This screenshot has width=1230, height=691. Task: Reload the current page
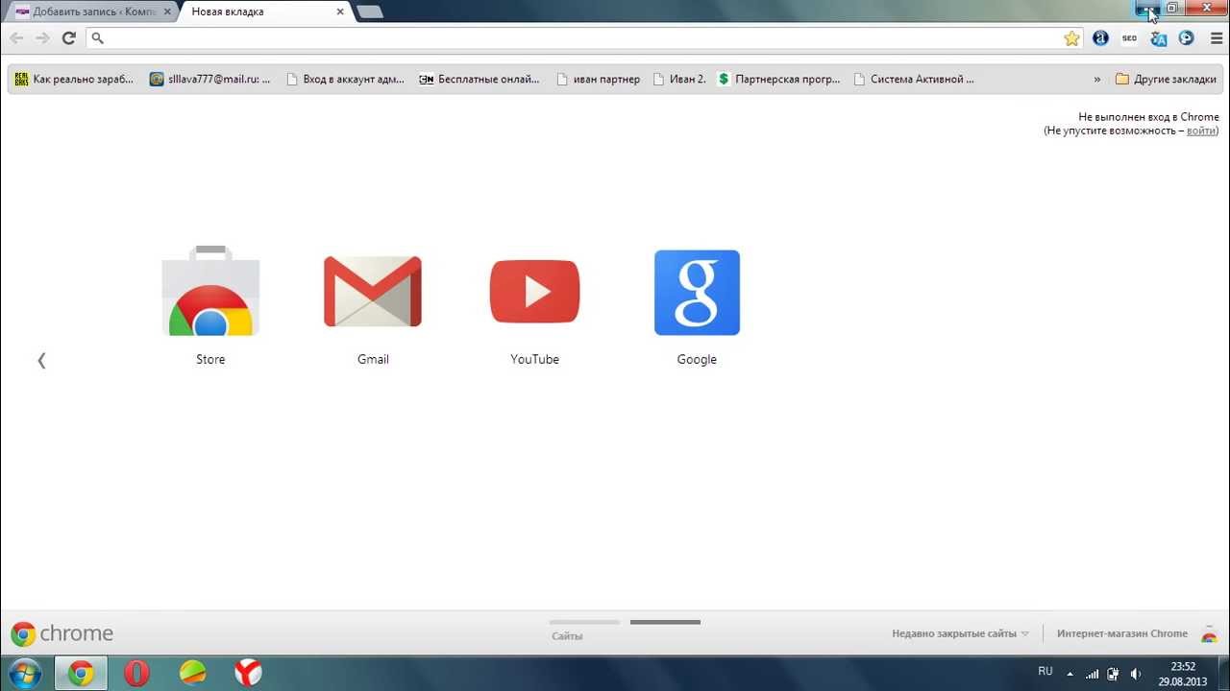pyautogui.click(x=68, y=38)
